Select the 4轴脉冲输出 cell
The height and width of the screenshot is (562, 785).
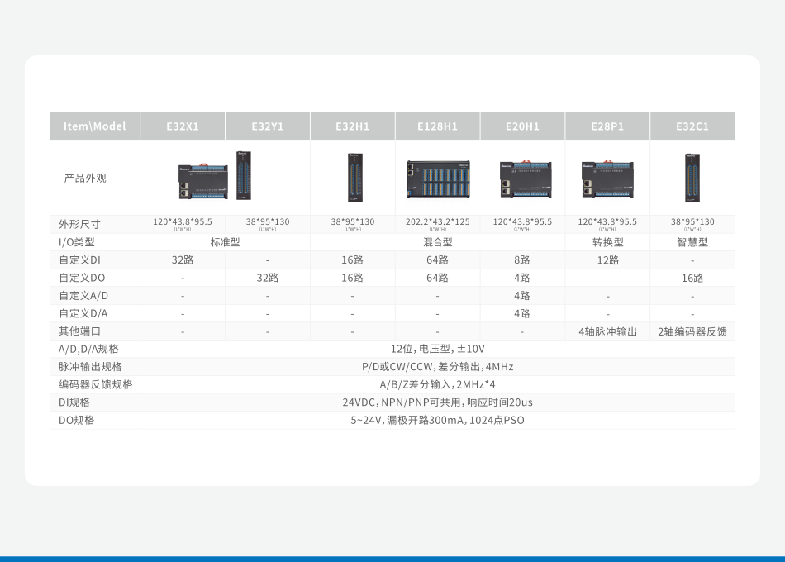[608, 331]
